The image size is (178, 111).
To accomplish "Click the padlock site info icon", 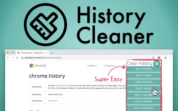I will click(23, 58).
